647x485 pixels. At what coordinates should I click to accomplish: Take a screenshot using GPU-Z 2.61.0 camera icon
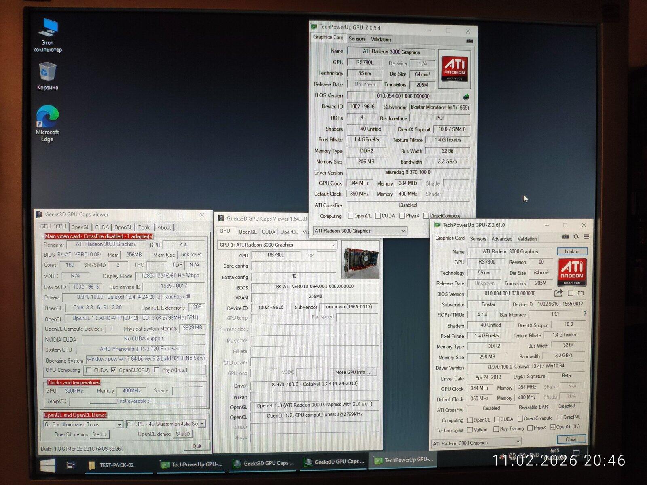click(x=565, y=237)
